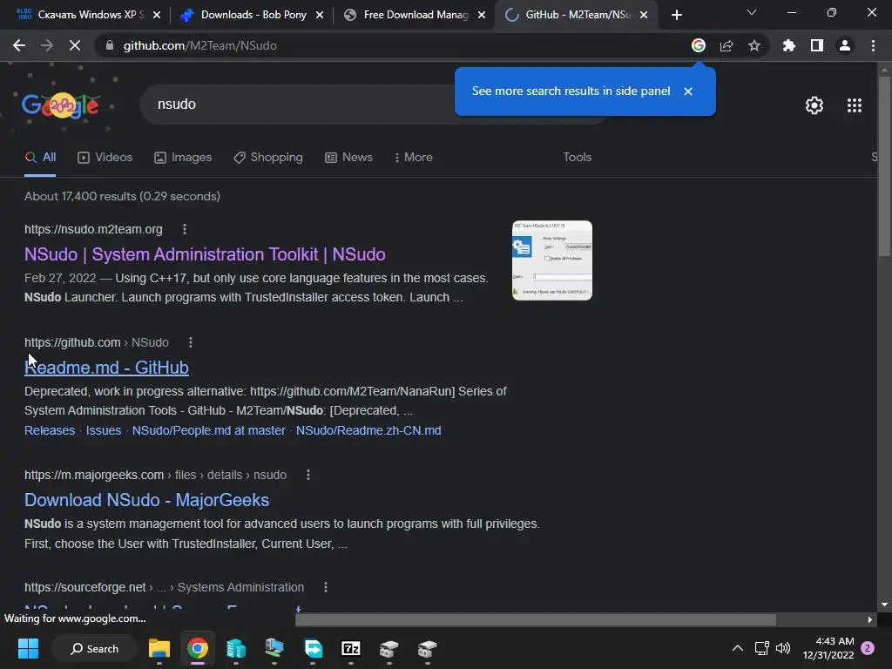Viewport: 892px width, 669px height.
Task: Open clock showing 4:43 AM
Action: [828, 648]
